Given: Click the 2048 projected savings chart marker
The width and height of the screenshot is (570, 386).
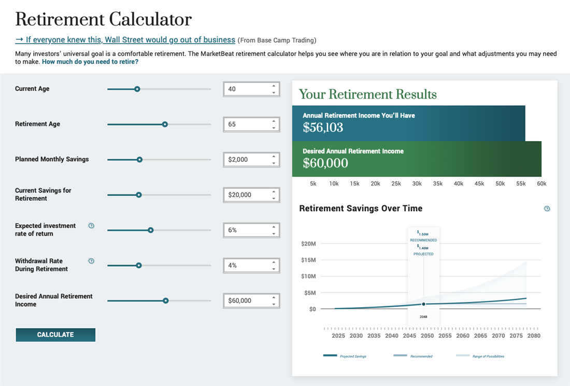Looking at the screenshot, I should [423, 304].
